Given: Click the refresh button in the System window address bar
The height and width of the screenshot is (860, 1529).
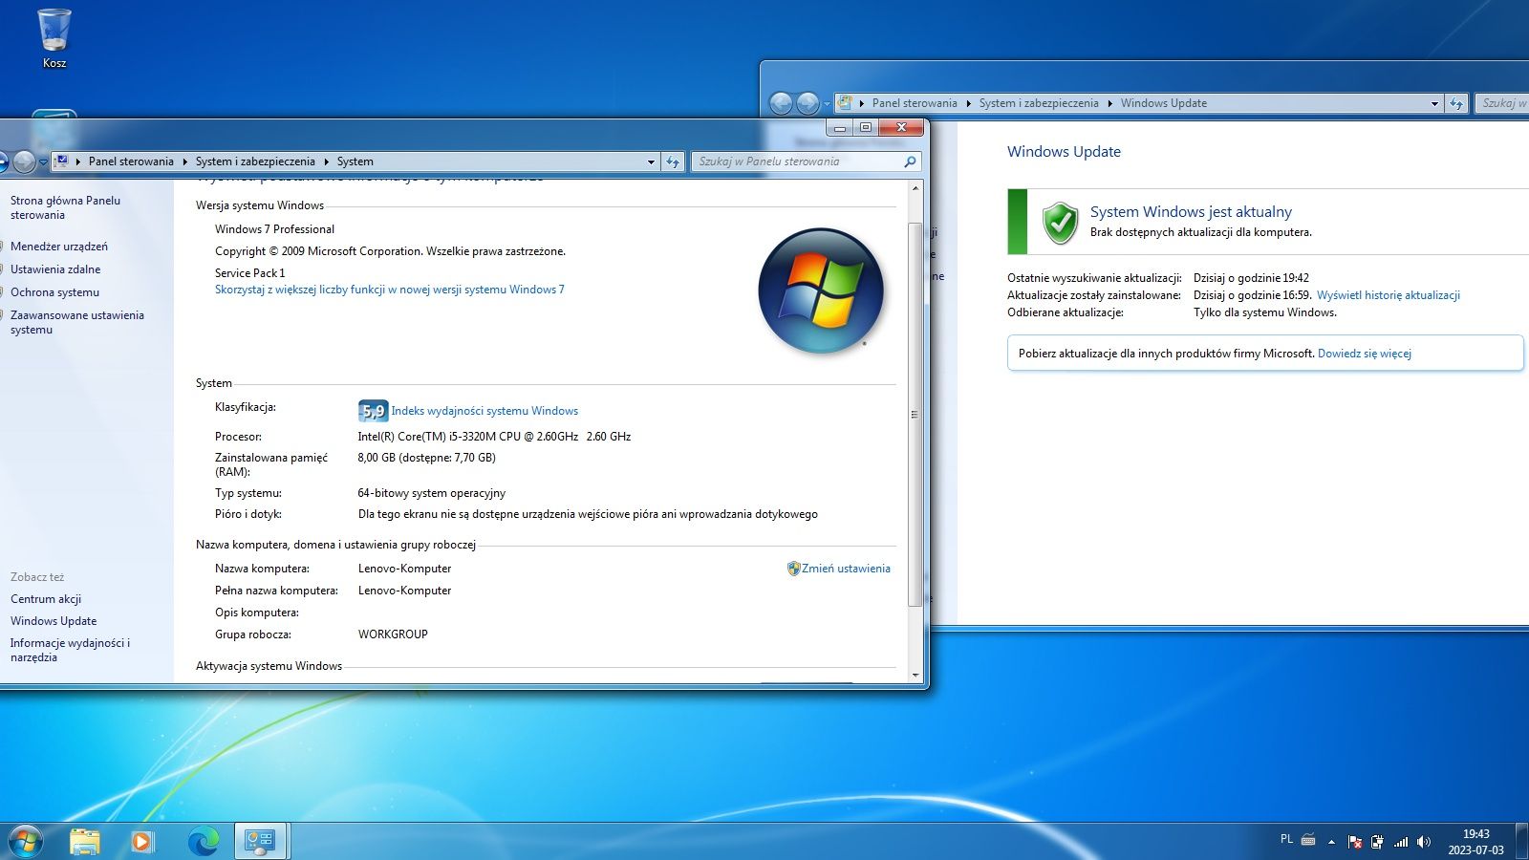Looking at the screenshot, I should click(673, 161).
